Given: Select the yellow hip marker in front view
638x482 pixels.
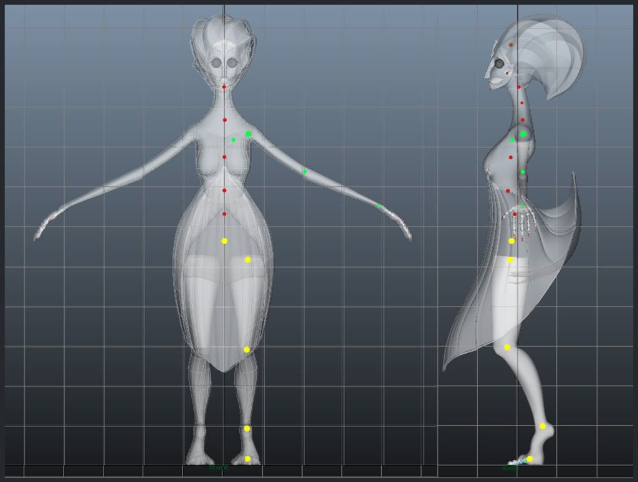Looking at the screenshot, I should (x=248, y=260).
